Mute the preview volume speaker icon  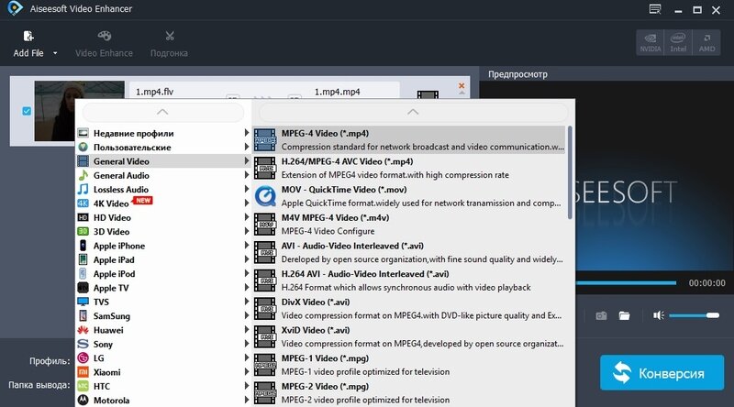pyautogui.click(x=659, y=315)
